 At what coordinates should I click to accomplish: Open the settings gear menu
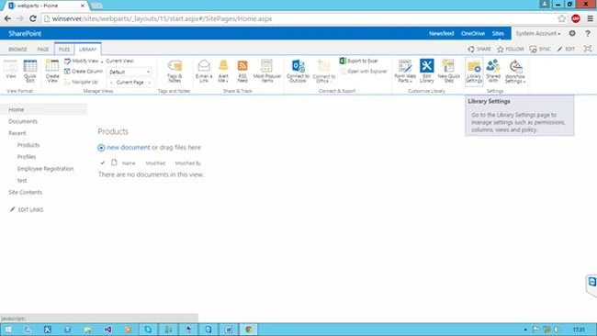[572, 33]
